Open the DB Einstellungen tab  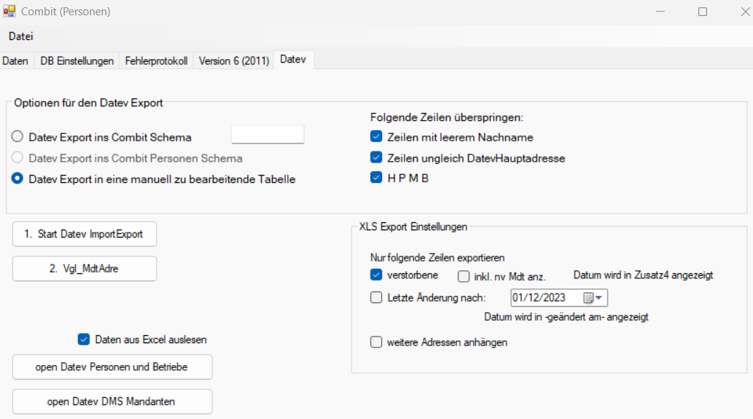tap(77, 61)
